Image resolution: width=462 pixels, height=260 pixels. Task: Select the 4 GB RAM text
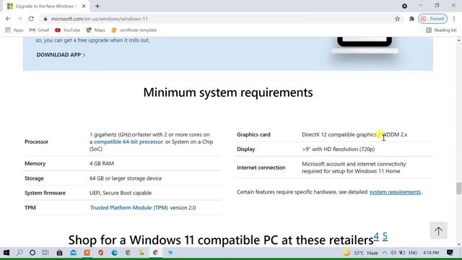pos(102,164)
